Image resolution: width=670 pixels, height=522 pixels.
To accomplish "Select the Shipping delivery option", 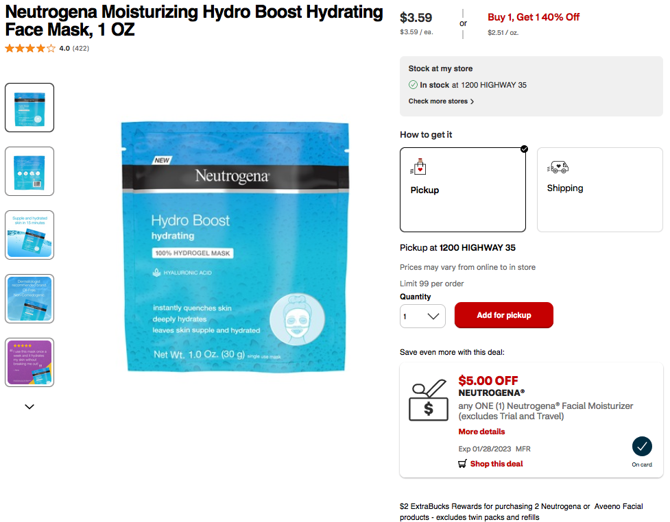I will [x=599, y=190].
